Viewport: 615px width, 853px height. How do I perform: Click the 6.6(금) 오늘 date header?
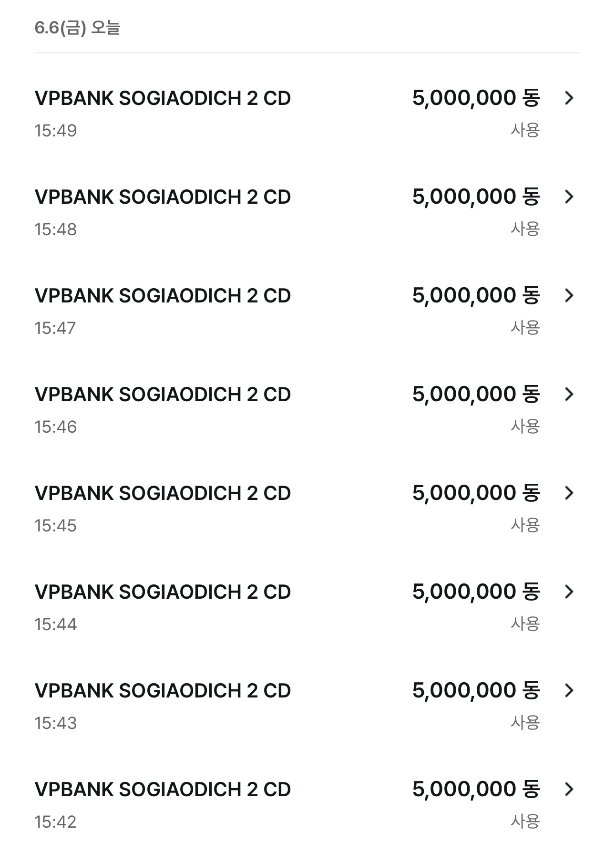[77, 28]
